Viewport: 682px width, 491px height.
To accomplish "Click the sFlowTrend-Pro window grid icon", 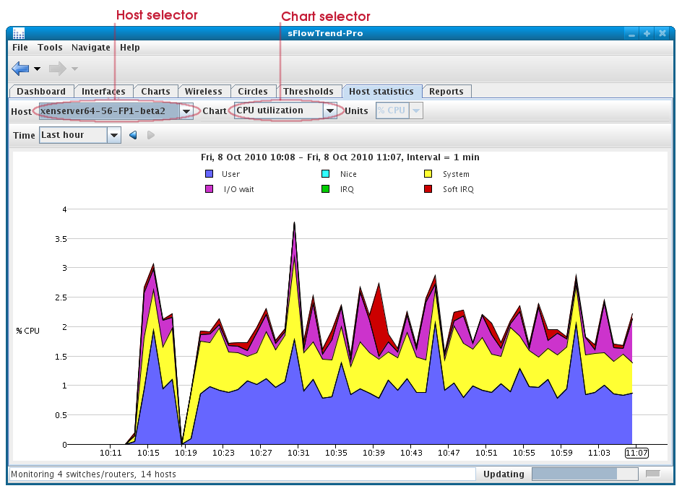I will coord(19,34).
